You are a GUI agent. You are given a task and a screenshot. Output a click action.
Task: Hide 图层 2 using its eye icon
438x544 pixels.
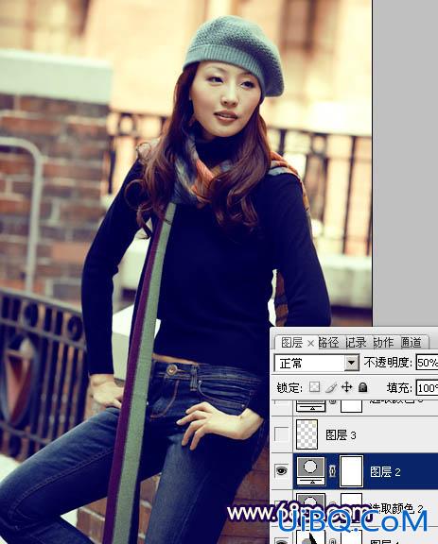click(x=281, y=470)
